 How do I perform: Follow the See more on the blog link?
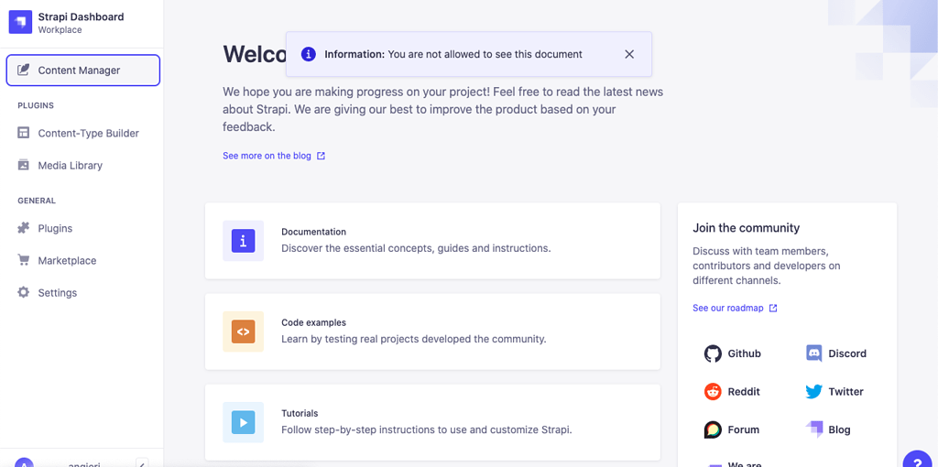274,156
